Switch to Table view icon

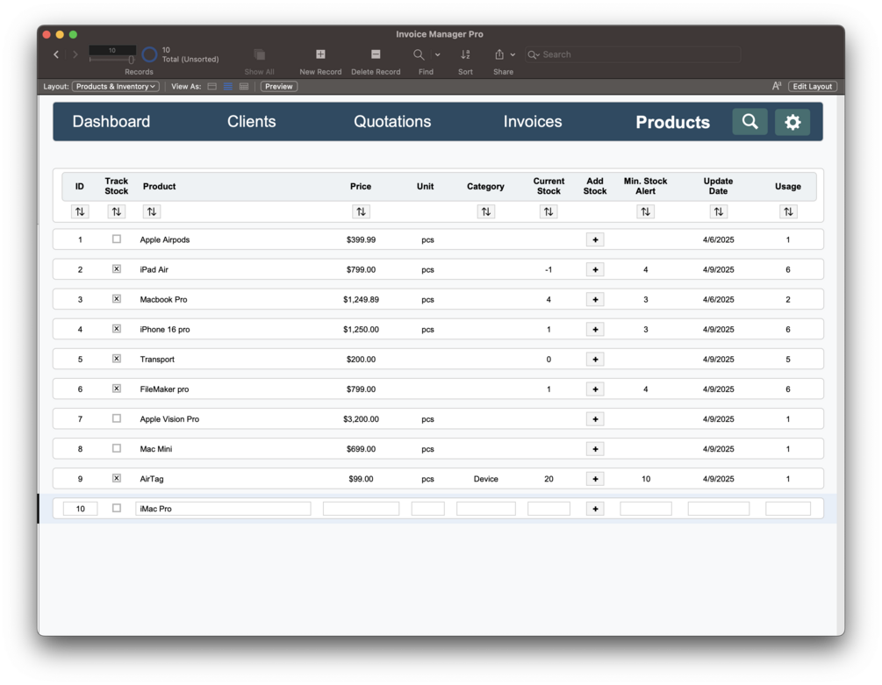pos(244,87)
